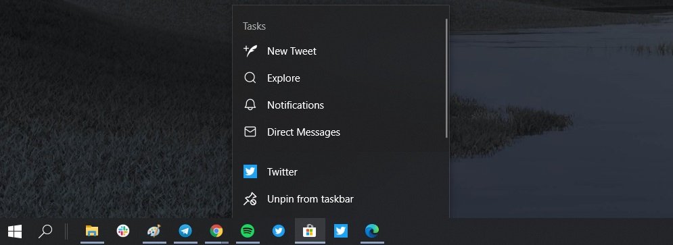Click the unpin icon in jump list

point(250,198)
